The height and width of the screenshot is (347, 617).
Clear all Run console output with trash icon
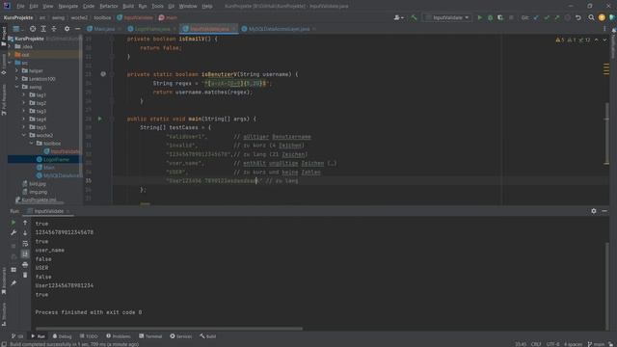(x=25, y=275)
